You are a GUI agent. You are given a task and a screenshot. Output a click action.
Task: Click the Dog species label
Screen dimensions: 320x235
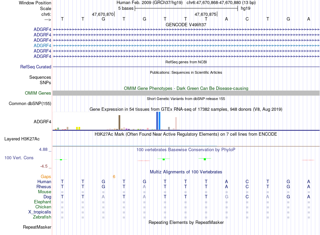(x=47, y=197)
